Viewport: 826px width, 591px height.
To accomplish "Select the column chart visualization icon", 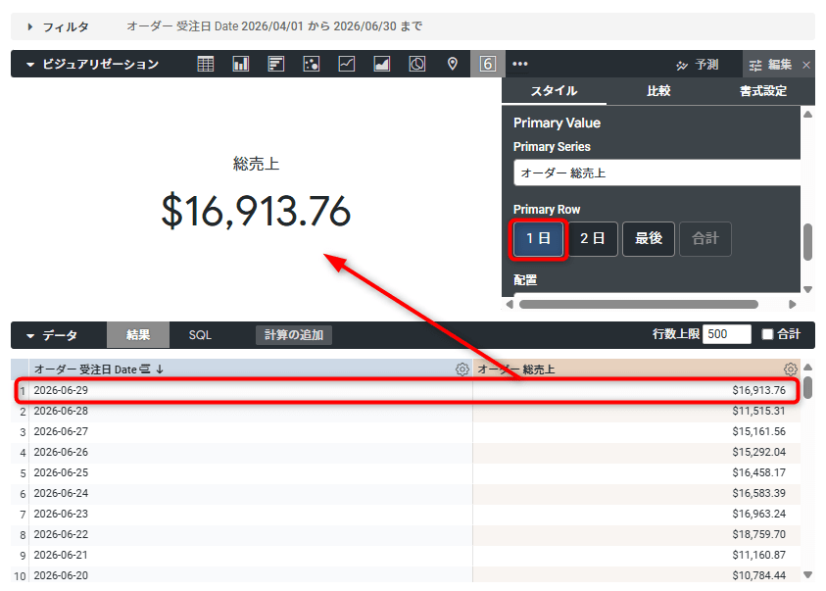I will 241,65.
